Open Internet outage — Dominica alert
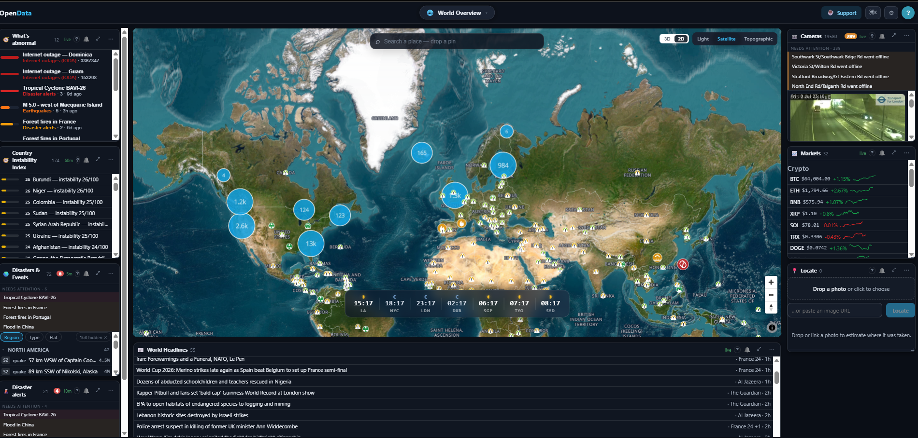 click(57, 57)
